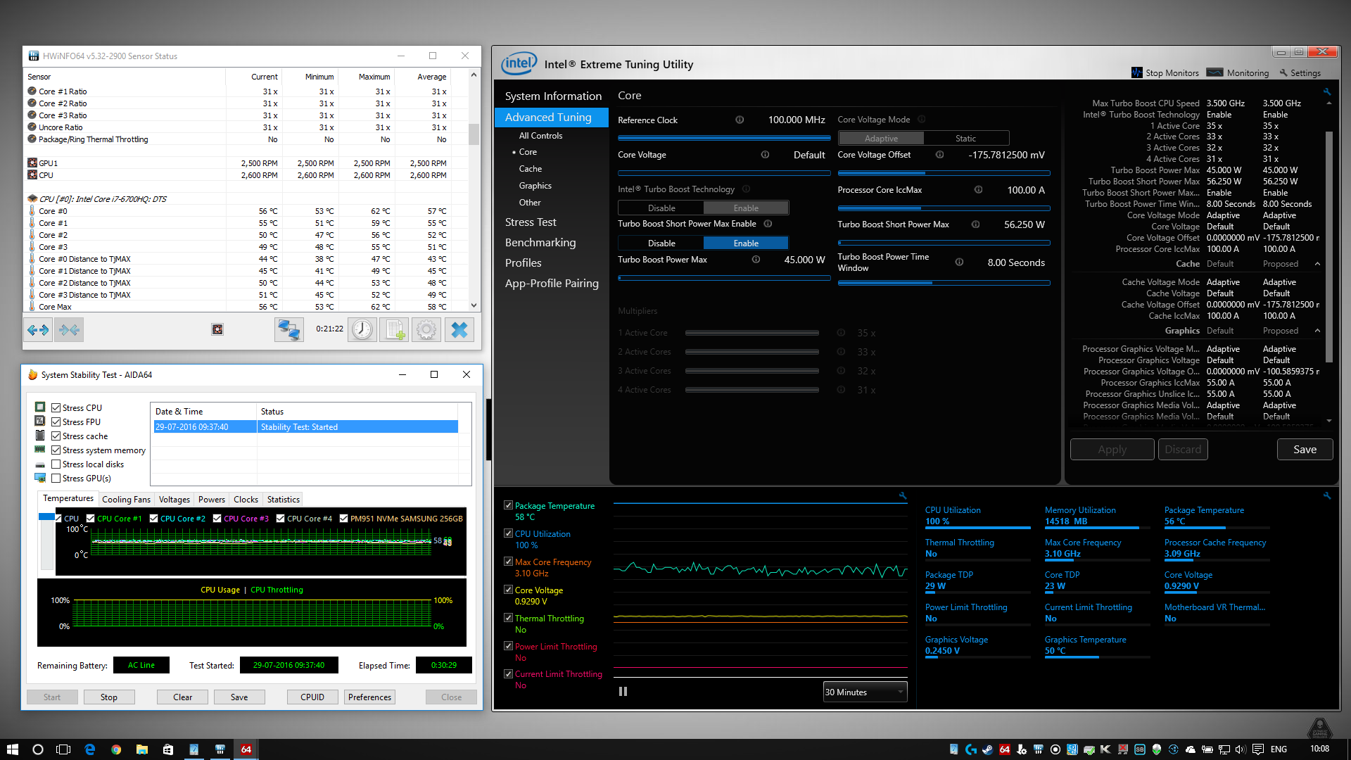Enable Stress GPU(s) checkbox

pos(56,479)
